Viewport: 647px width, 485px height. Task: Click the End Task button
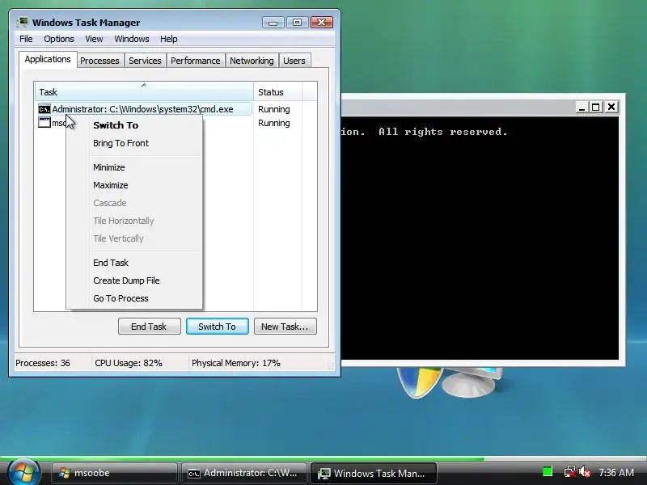click(x=150, y=327)
